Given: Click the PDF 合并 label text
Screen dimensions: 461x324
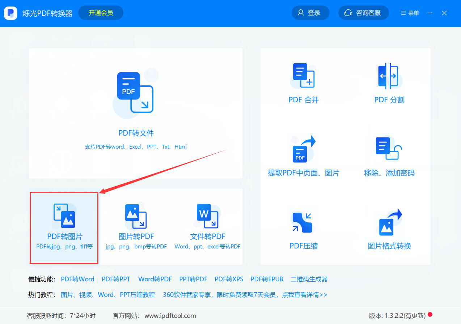Looking at the screenshot, I should [304, 100].
